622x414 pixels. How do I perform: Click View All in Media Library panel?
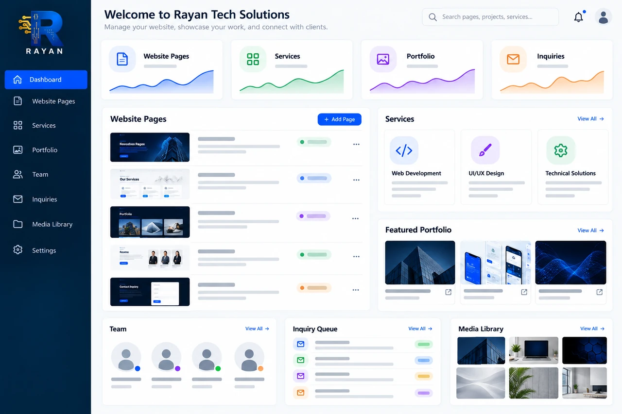[x=592, y=329]
